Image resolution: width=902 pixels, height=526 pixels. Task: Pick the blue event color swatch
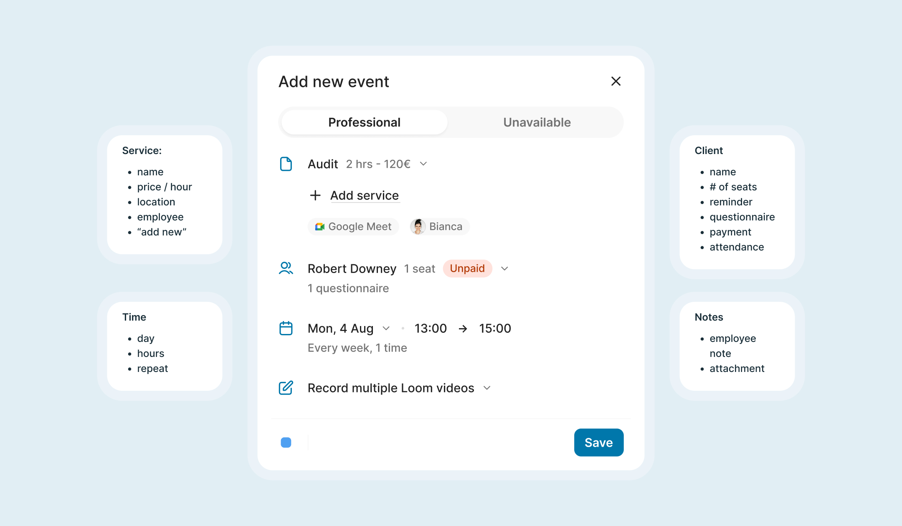click(286, 443)
